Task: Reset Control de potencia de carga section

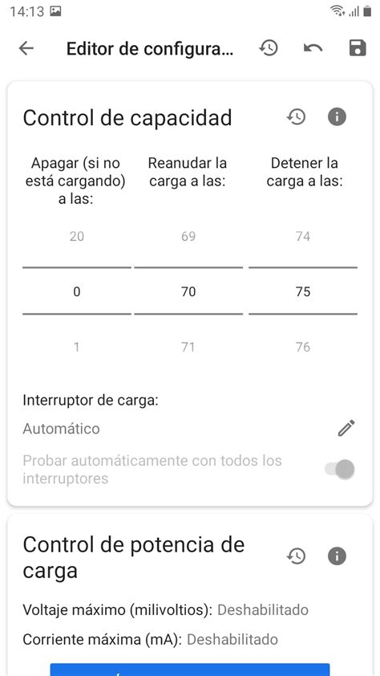Action: (296, 556)
